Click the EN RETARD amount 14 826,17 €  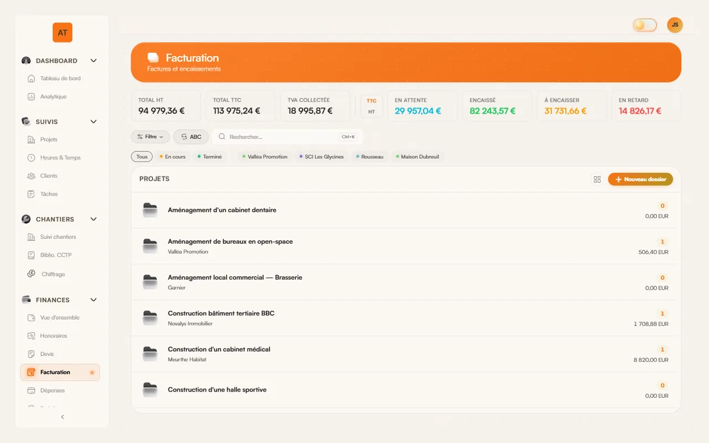(x=640, y=111)
